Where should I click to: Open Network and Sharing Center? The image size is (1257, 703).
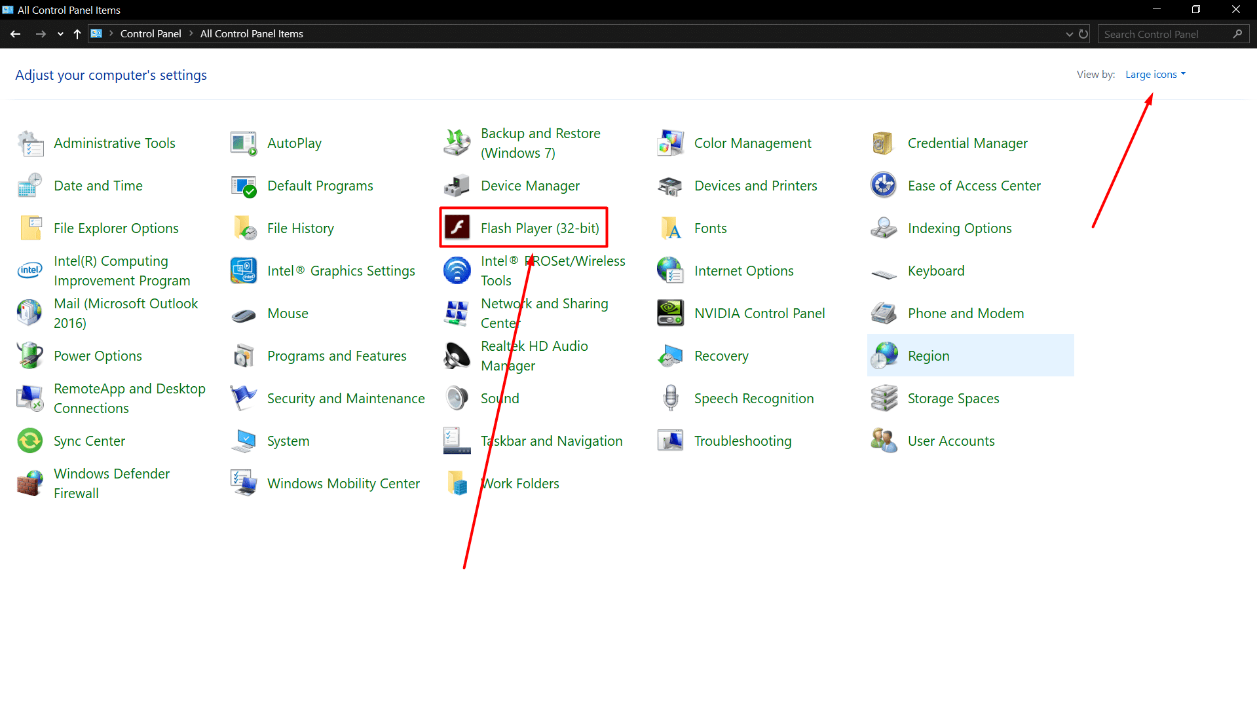pyautogui.click(x=544, y=313)
